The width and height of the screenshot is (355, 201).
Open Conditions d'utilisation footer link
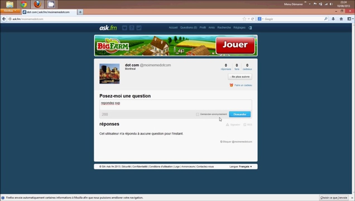click(x=161, y=166)
